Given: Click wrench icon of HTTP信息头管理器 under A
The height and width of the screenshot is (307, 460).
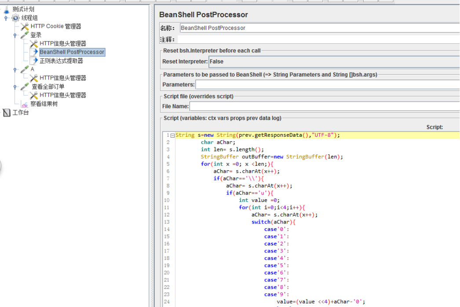Looking at the screenshot, I should click(34, 78).
